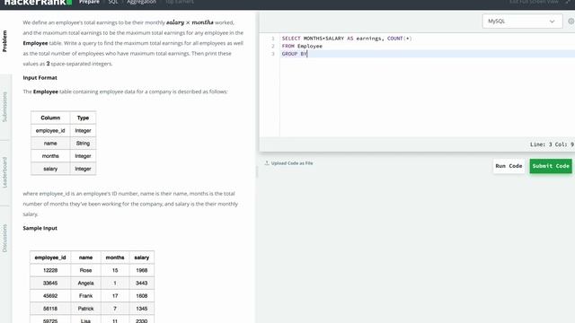Viewport: 575px width, 323px height.
Task: Click the Submit Code button
Action: coord(551,166)
